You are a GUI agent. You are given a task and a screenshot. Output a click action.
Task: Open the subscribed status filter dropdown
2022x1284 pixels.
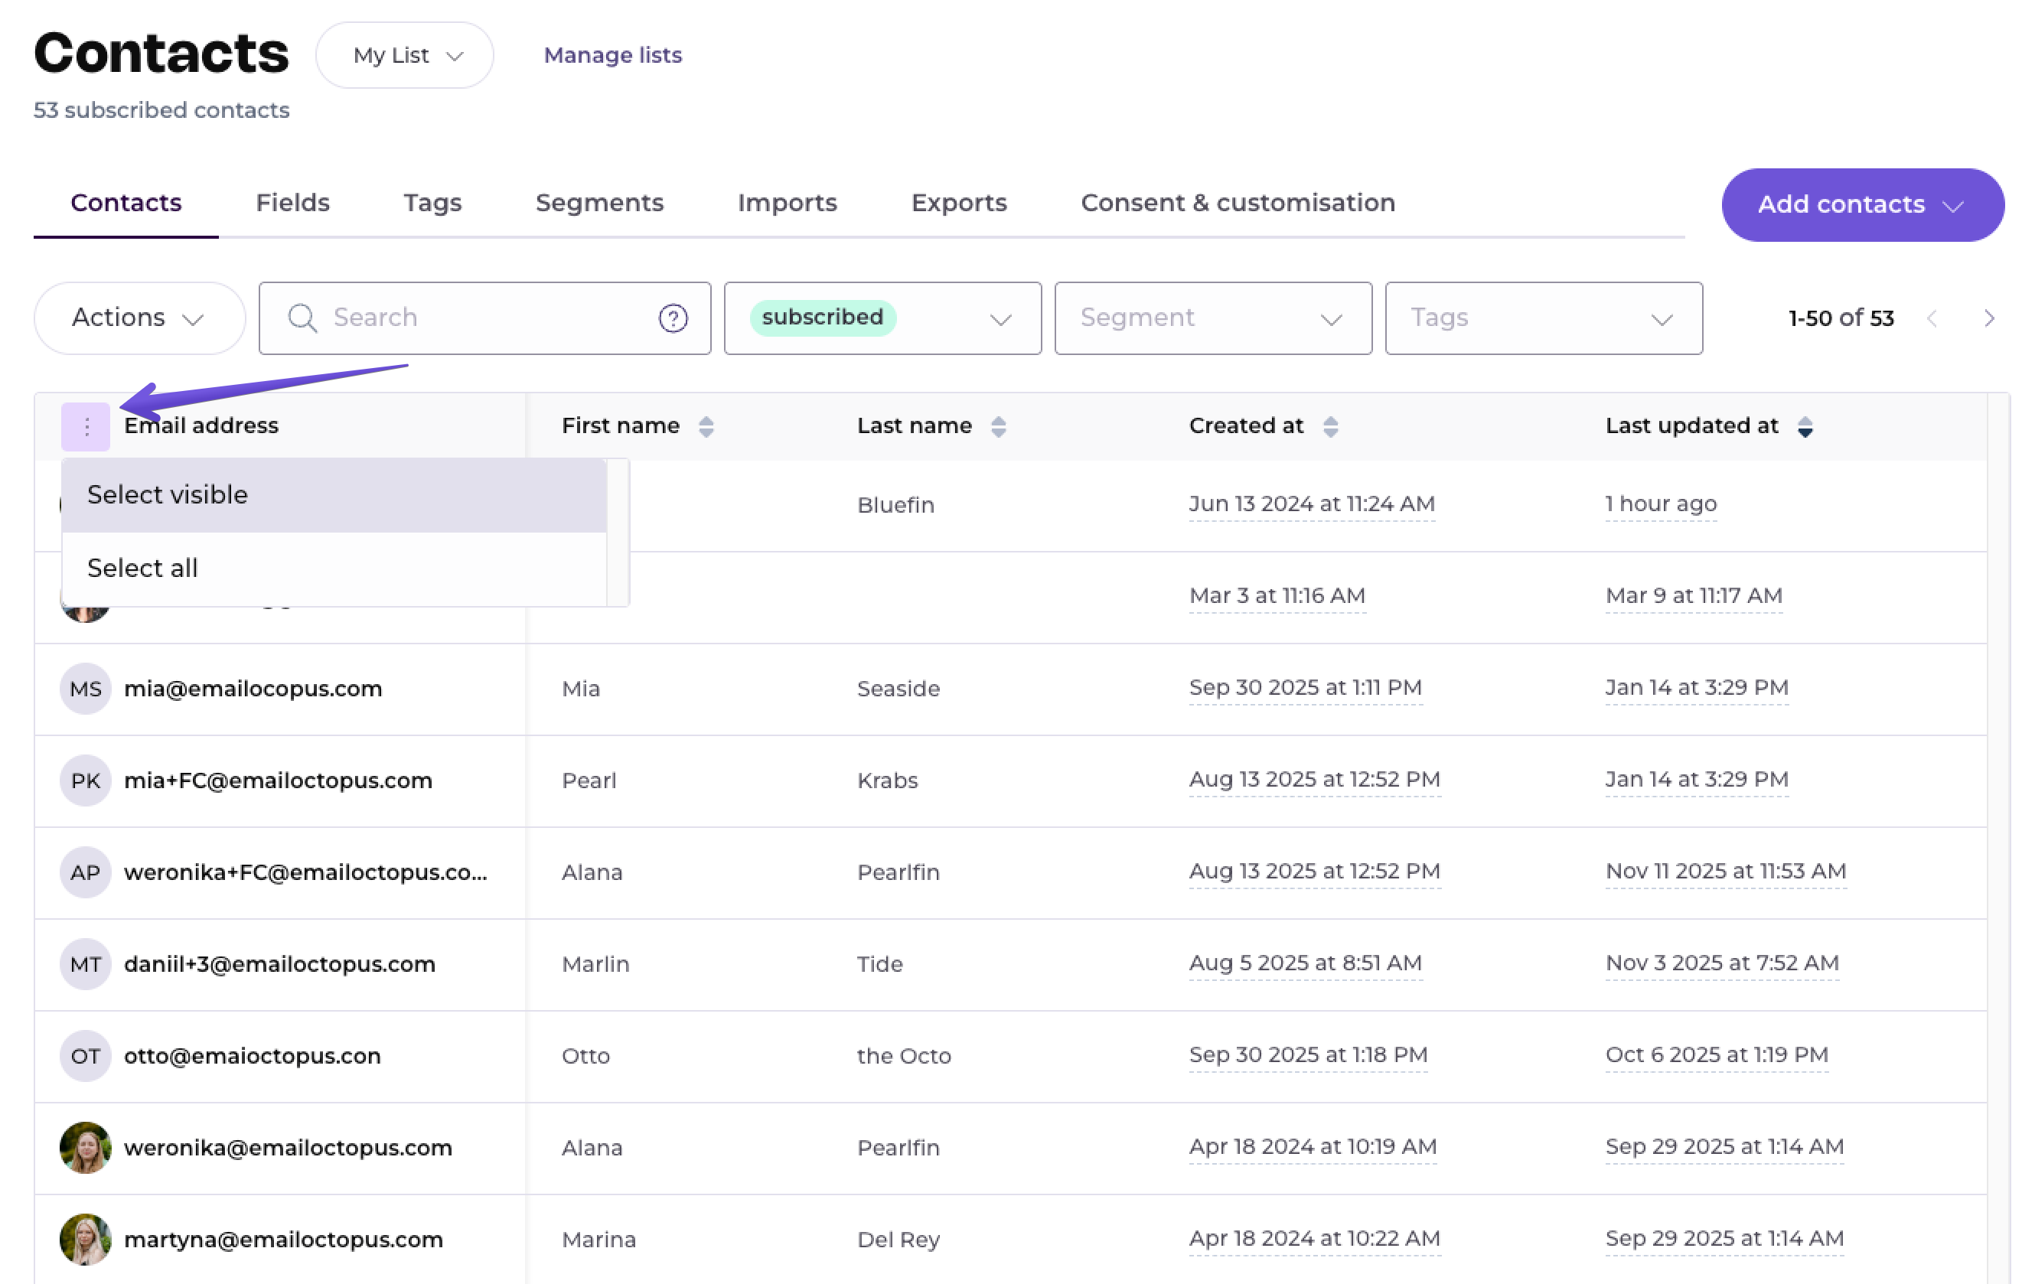(x=882, y=318)
